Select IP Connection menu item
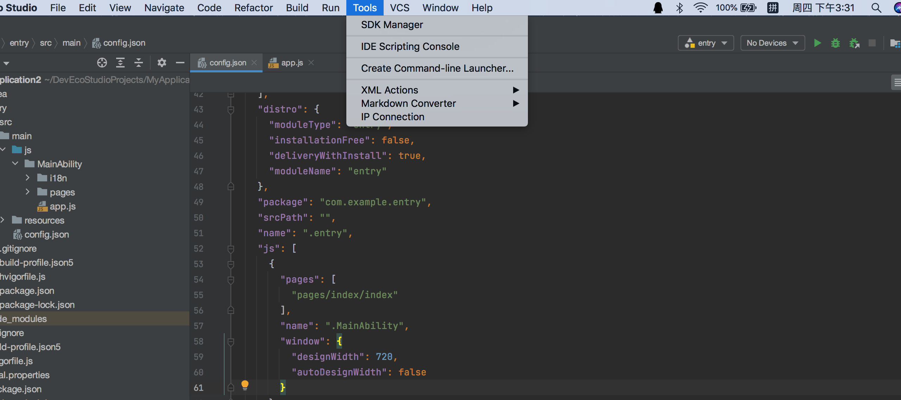This screenshot has height=400, width=901. coord(437,117)
